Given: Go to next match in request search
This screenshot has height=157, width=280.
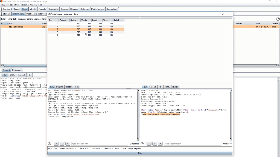Looking at the screenshot, I should coord(68,144).
